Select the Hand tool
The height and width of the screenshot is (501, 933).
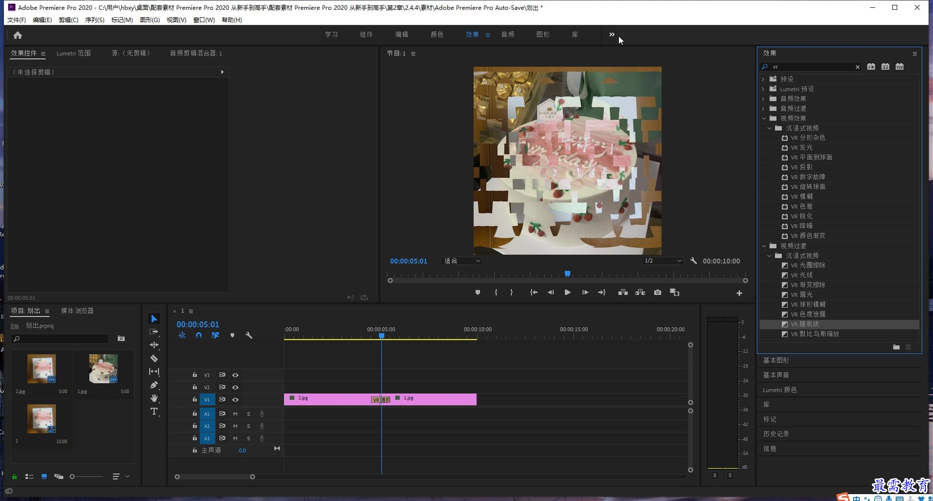tap(154, 398)
